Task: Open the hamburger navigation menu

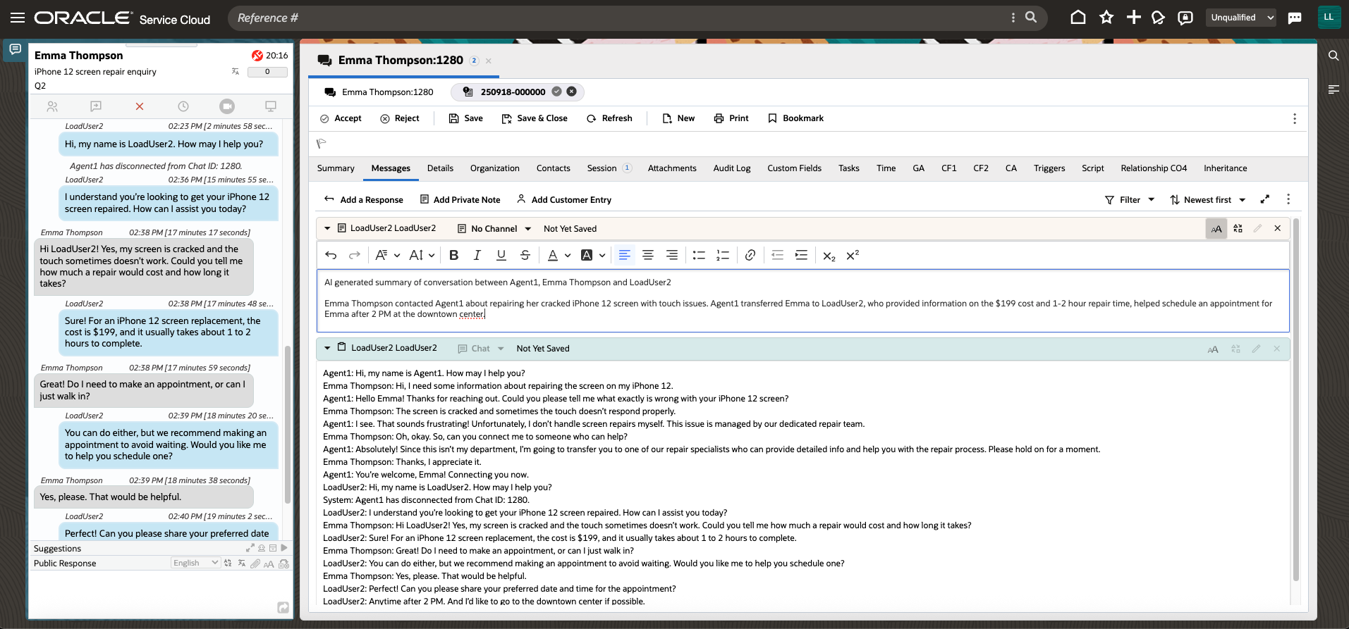Action: point(18,18)
